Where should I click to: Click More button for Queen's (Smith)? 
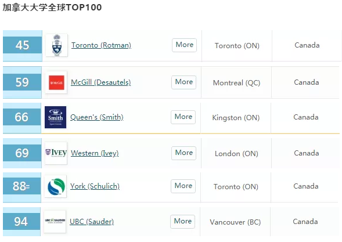coord(183,117)
